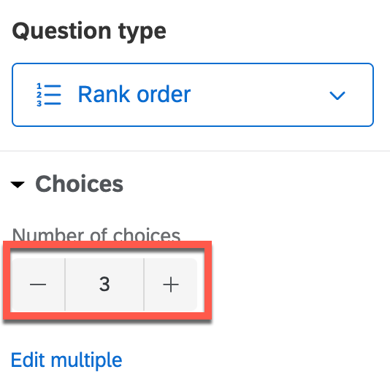Increment Number of choices stepper
Screen dimensions: 390x391
(x=171, y=284)
